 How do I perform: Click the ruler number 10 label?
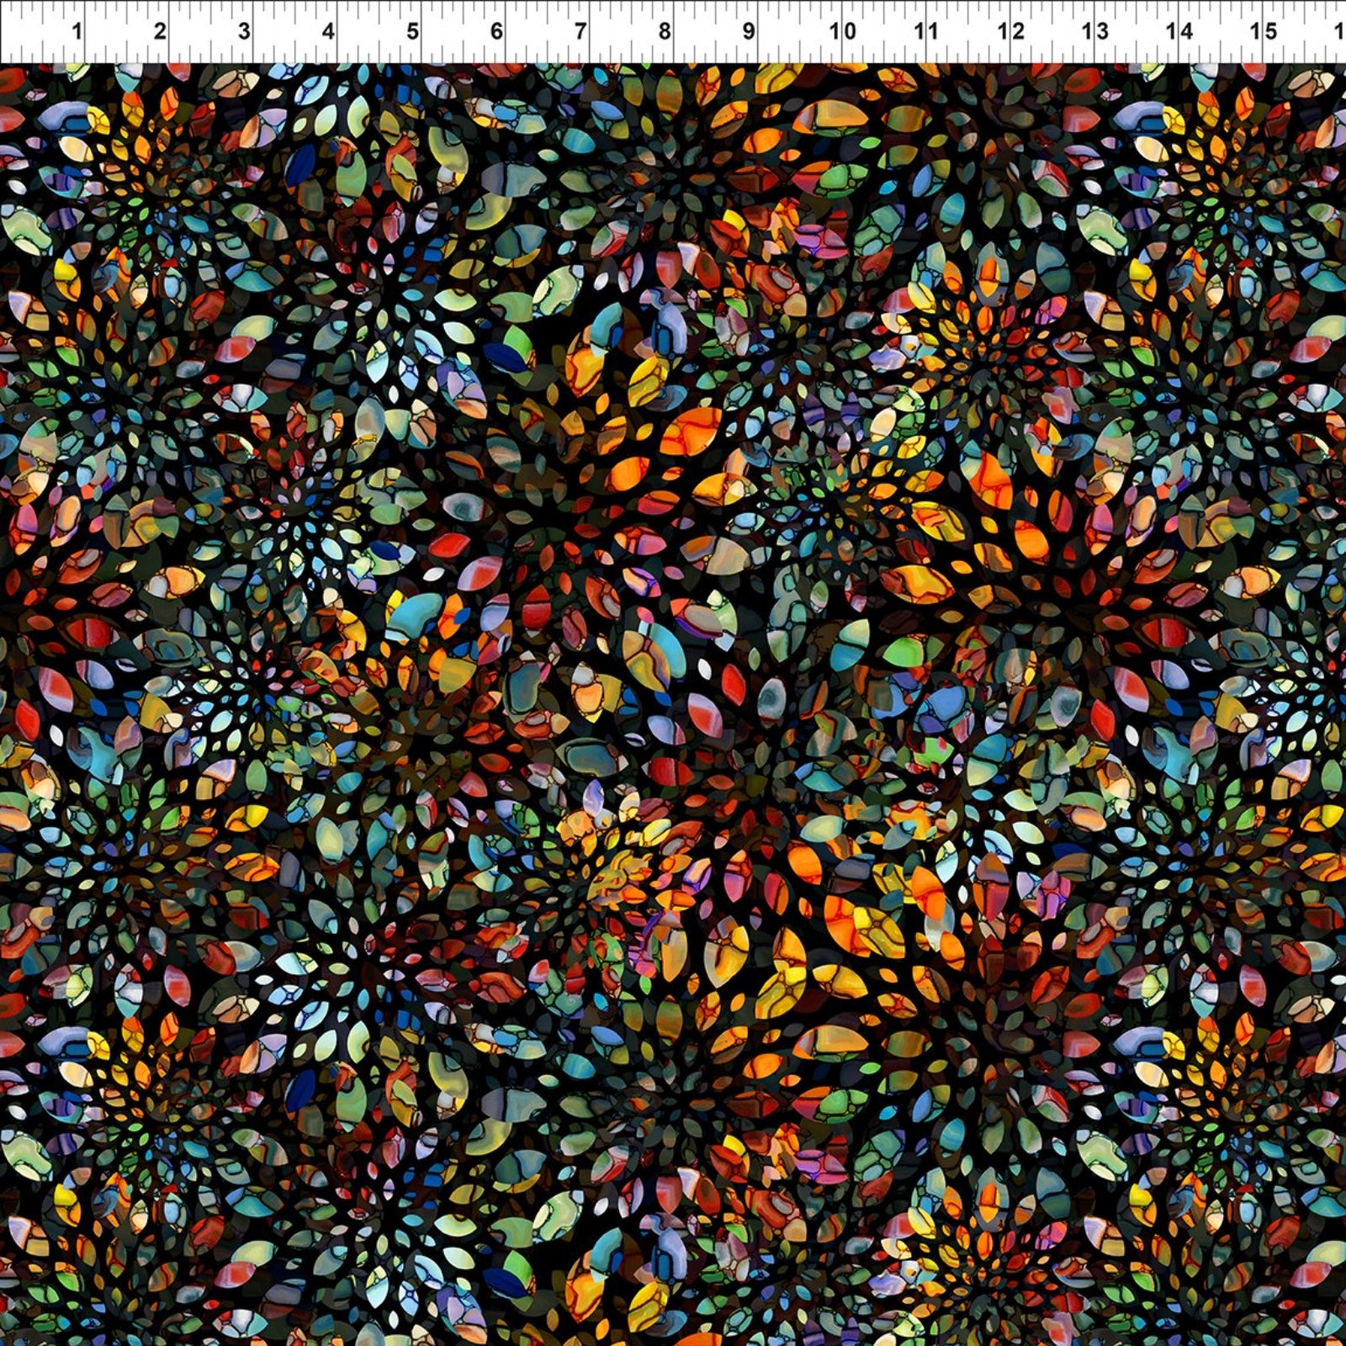(x=842, y=32)
